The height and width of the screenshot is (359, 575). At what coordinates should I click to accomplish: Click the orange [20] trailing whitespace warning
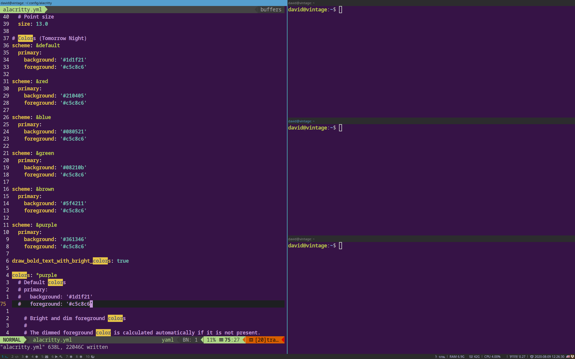coord(265,340)
